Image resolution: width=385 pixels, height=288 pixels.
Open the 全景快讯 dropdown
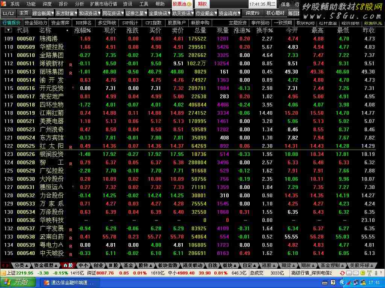pyautogui.click(x=159, y=13)
